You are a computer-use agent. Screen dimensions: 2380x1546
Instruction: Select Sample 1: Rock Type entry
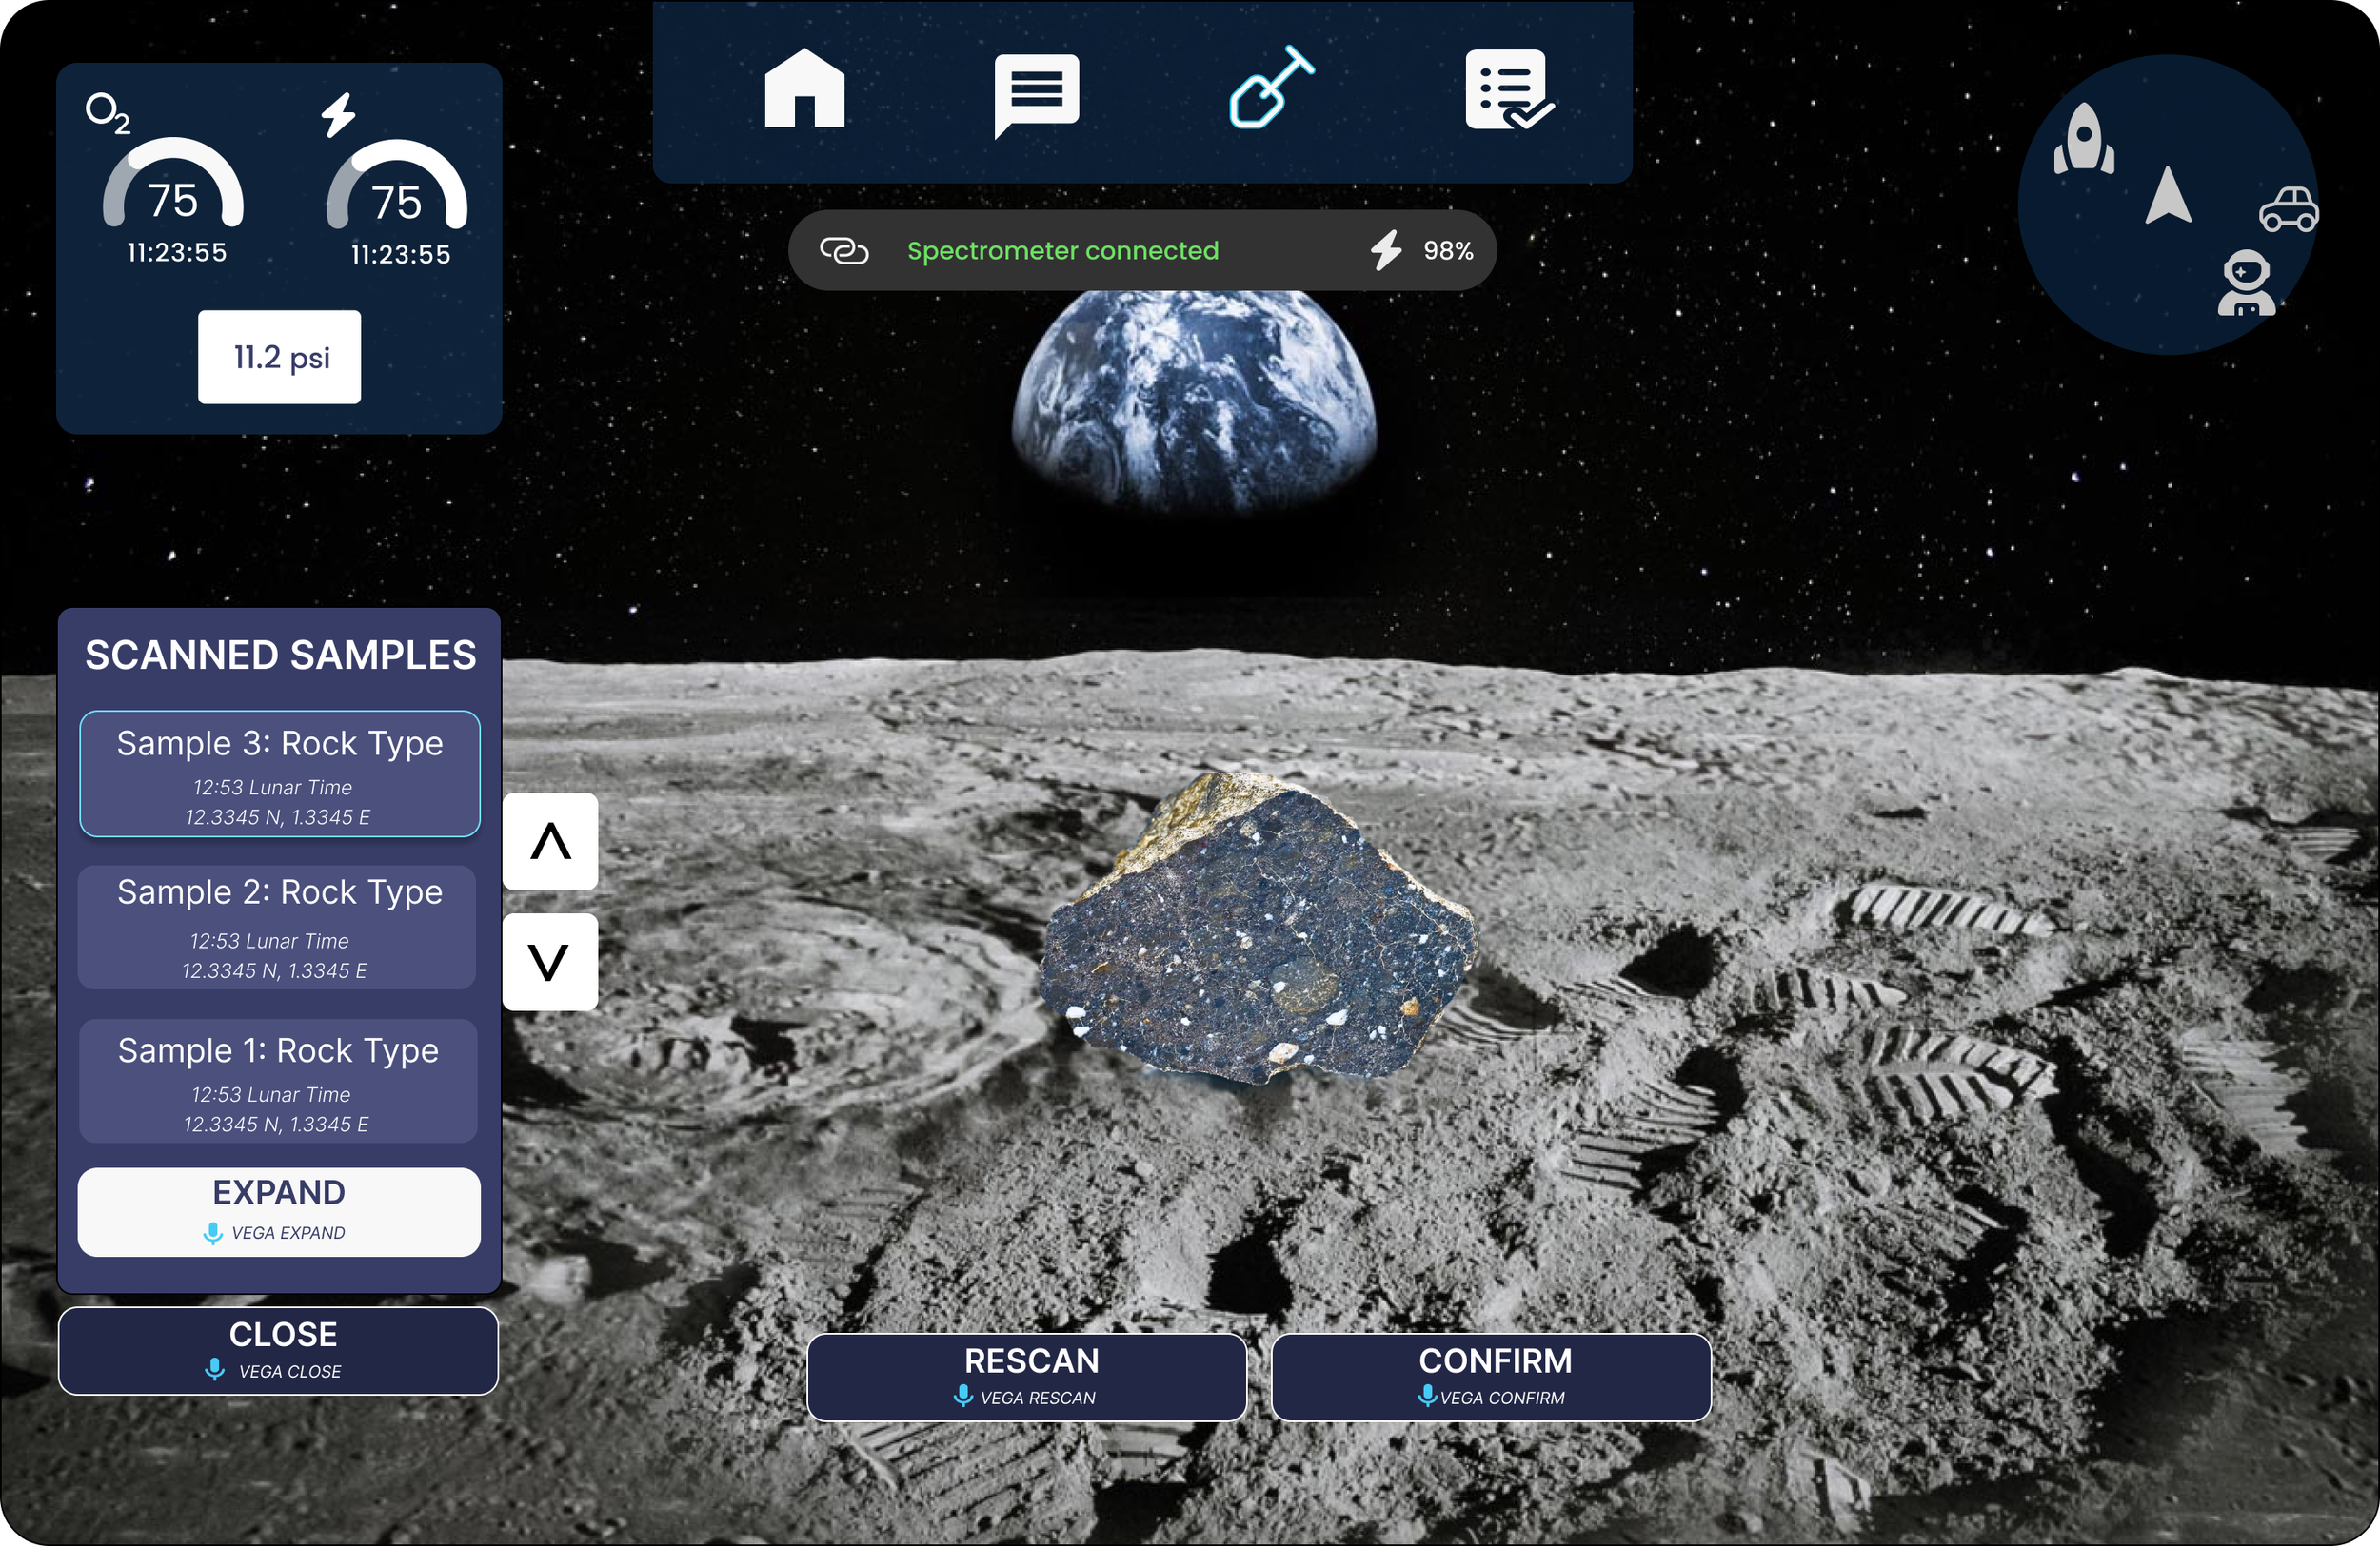277,1082
